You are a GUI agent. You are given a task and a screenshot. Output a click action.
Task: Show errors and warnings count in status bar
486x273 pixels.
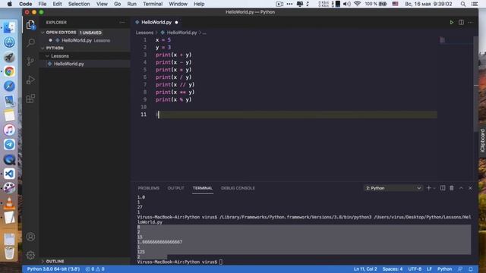pos(95,269)
